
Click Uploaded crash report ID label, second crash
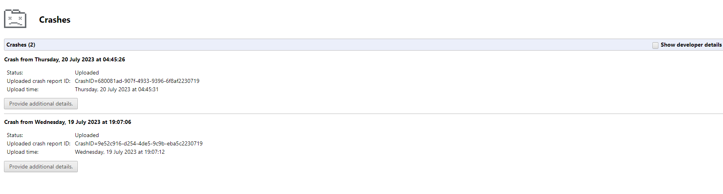39,143
